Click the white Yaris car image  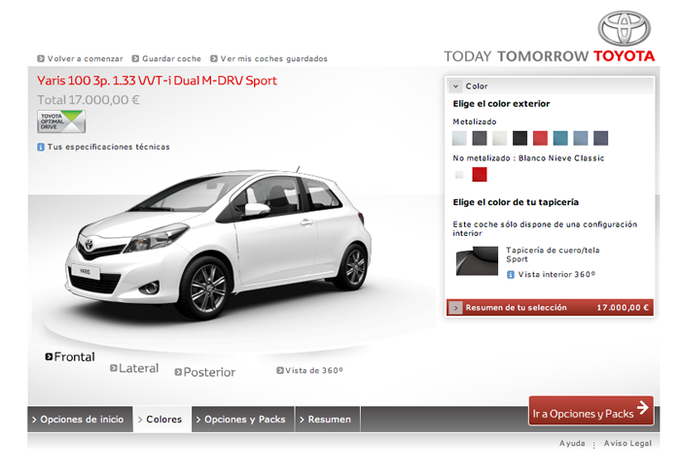pos(219,243)
